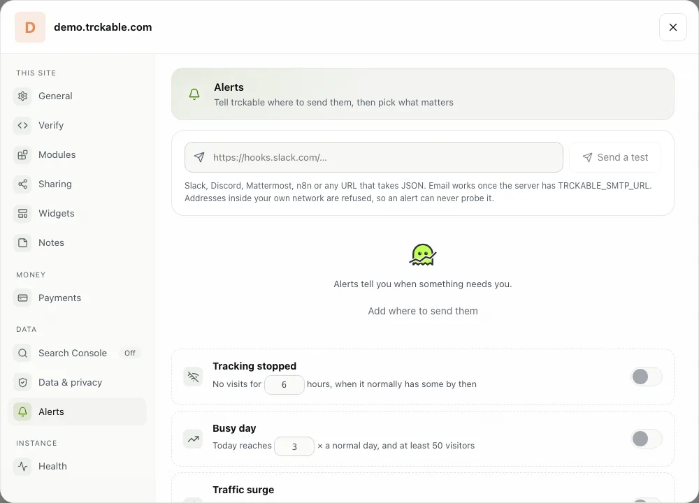Enable the Tracking stopped alert toggle
699x503 pixels.
coord(647,377)
